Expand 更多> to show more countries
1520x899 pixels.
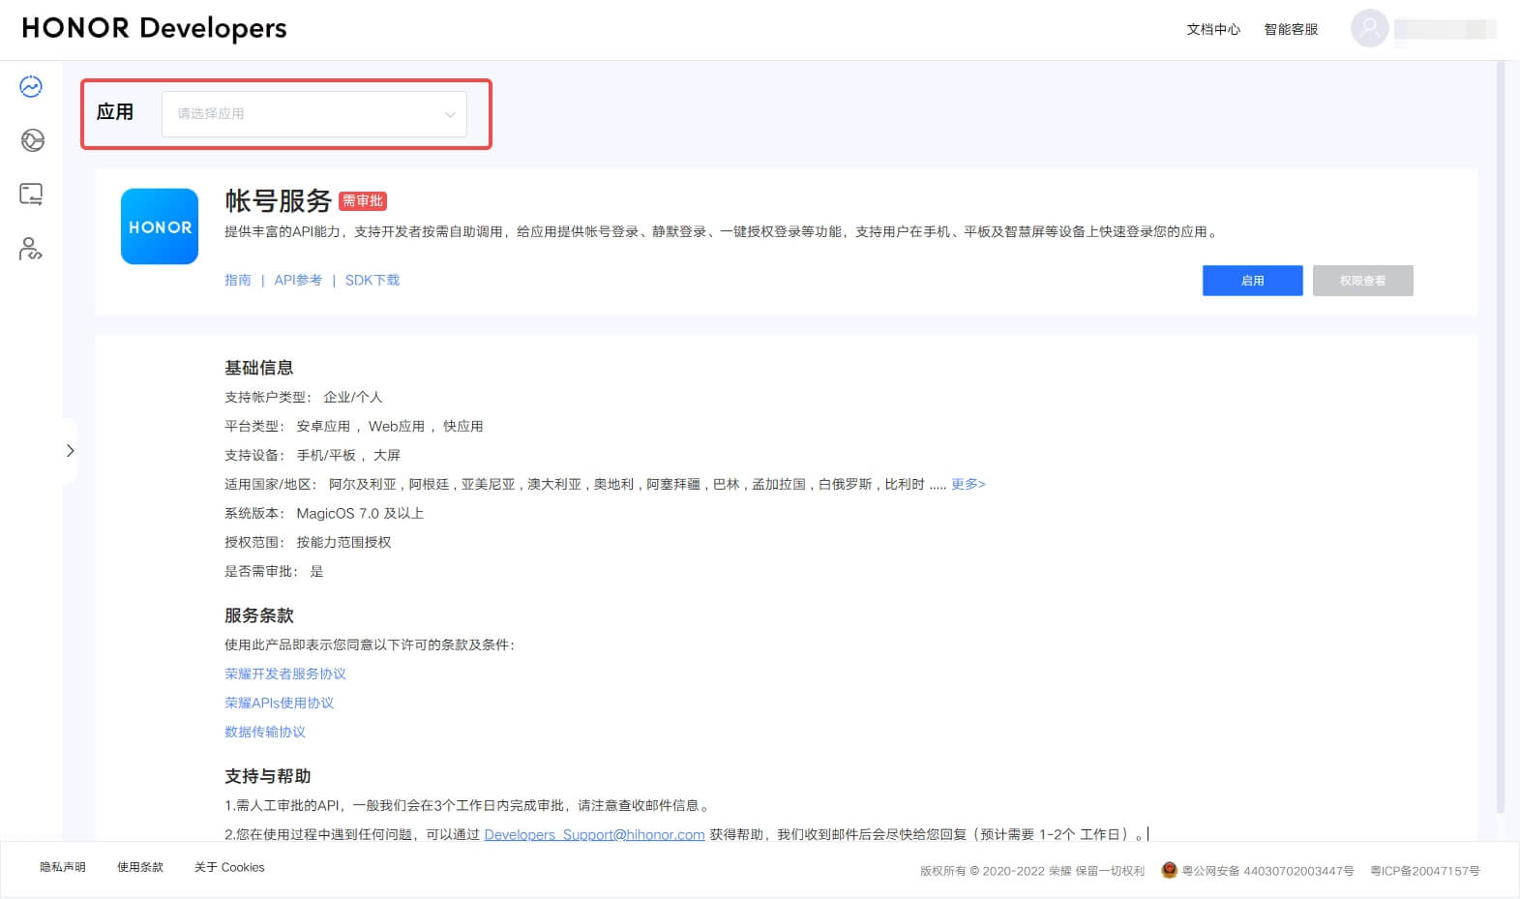968,484
